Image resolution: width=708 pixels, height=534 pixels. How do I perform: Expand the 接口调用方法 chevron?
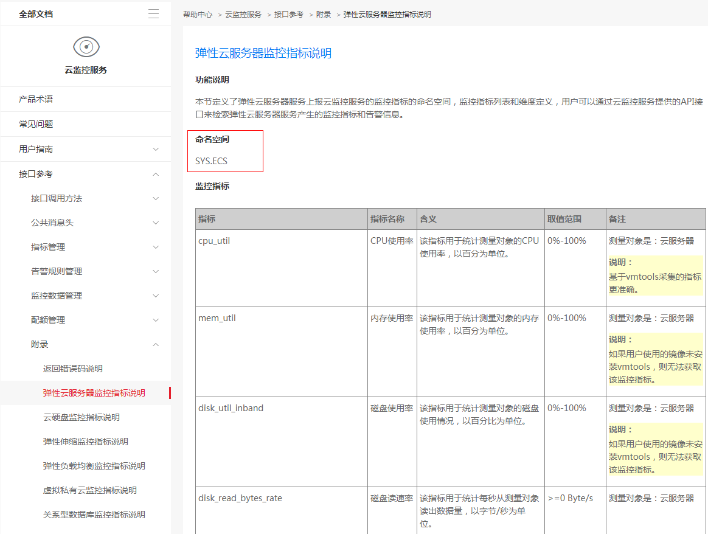156,199
